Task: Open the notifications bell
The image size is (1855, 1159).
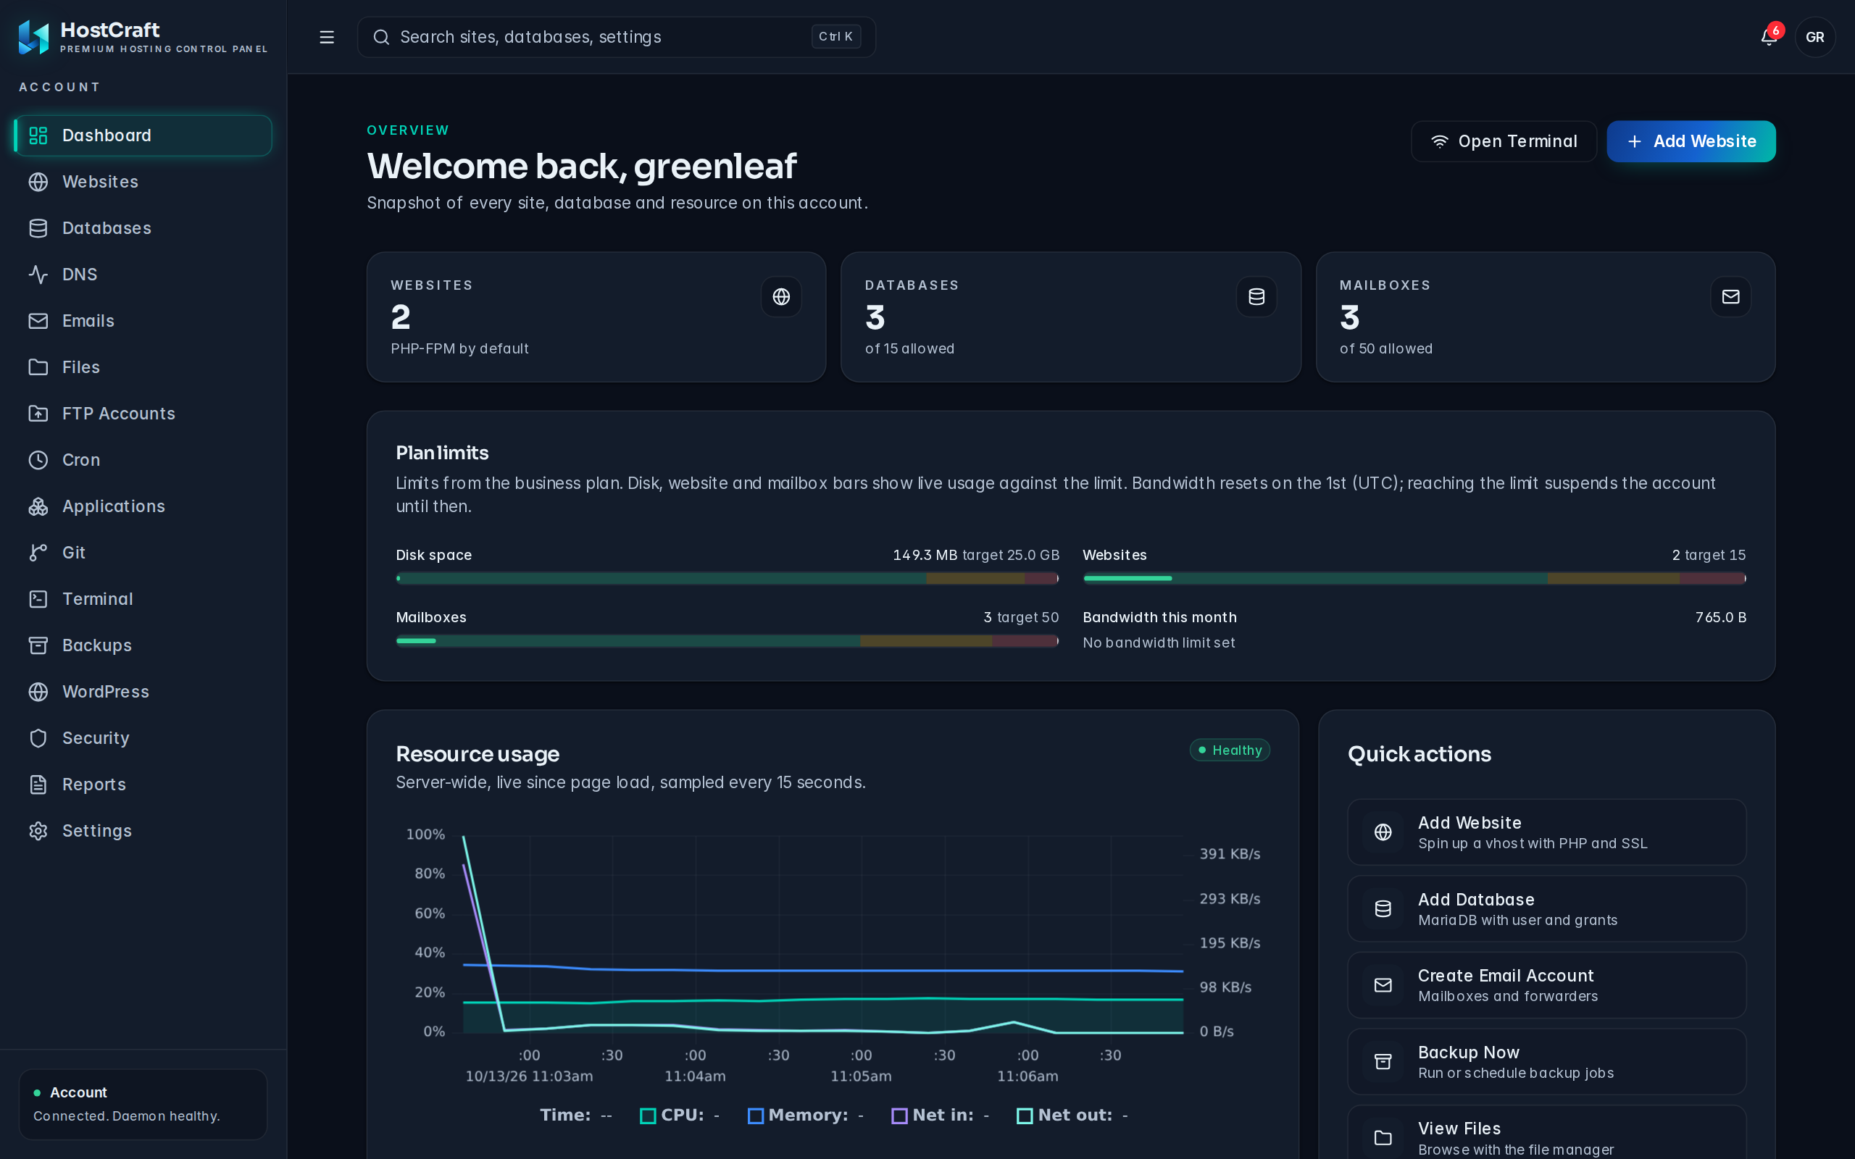Action: click(1769, 37)
